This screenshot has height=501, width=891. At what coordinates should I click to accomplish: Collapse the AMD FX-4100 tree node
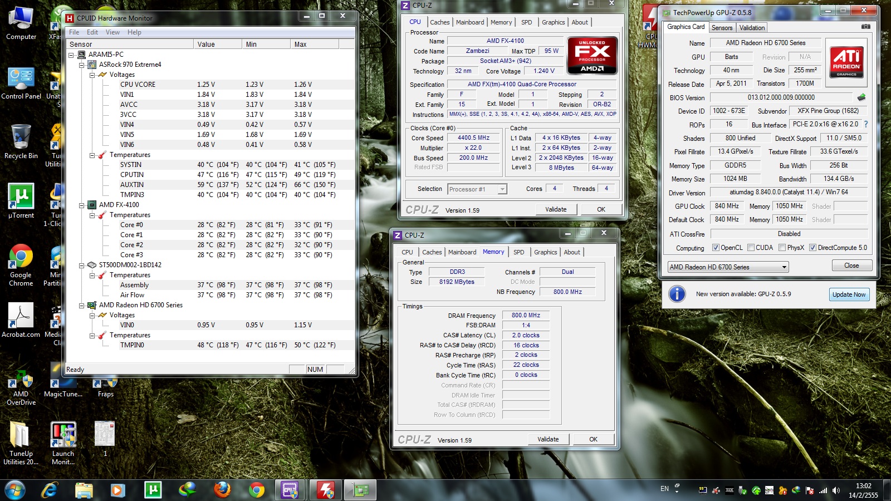click(82, 205)
